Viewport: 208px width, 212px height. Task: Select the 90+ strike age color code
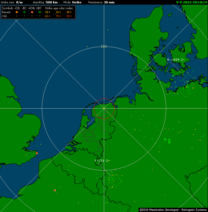(x=69, y=16)
